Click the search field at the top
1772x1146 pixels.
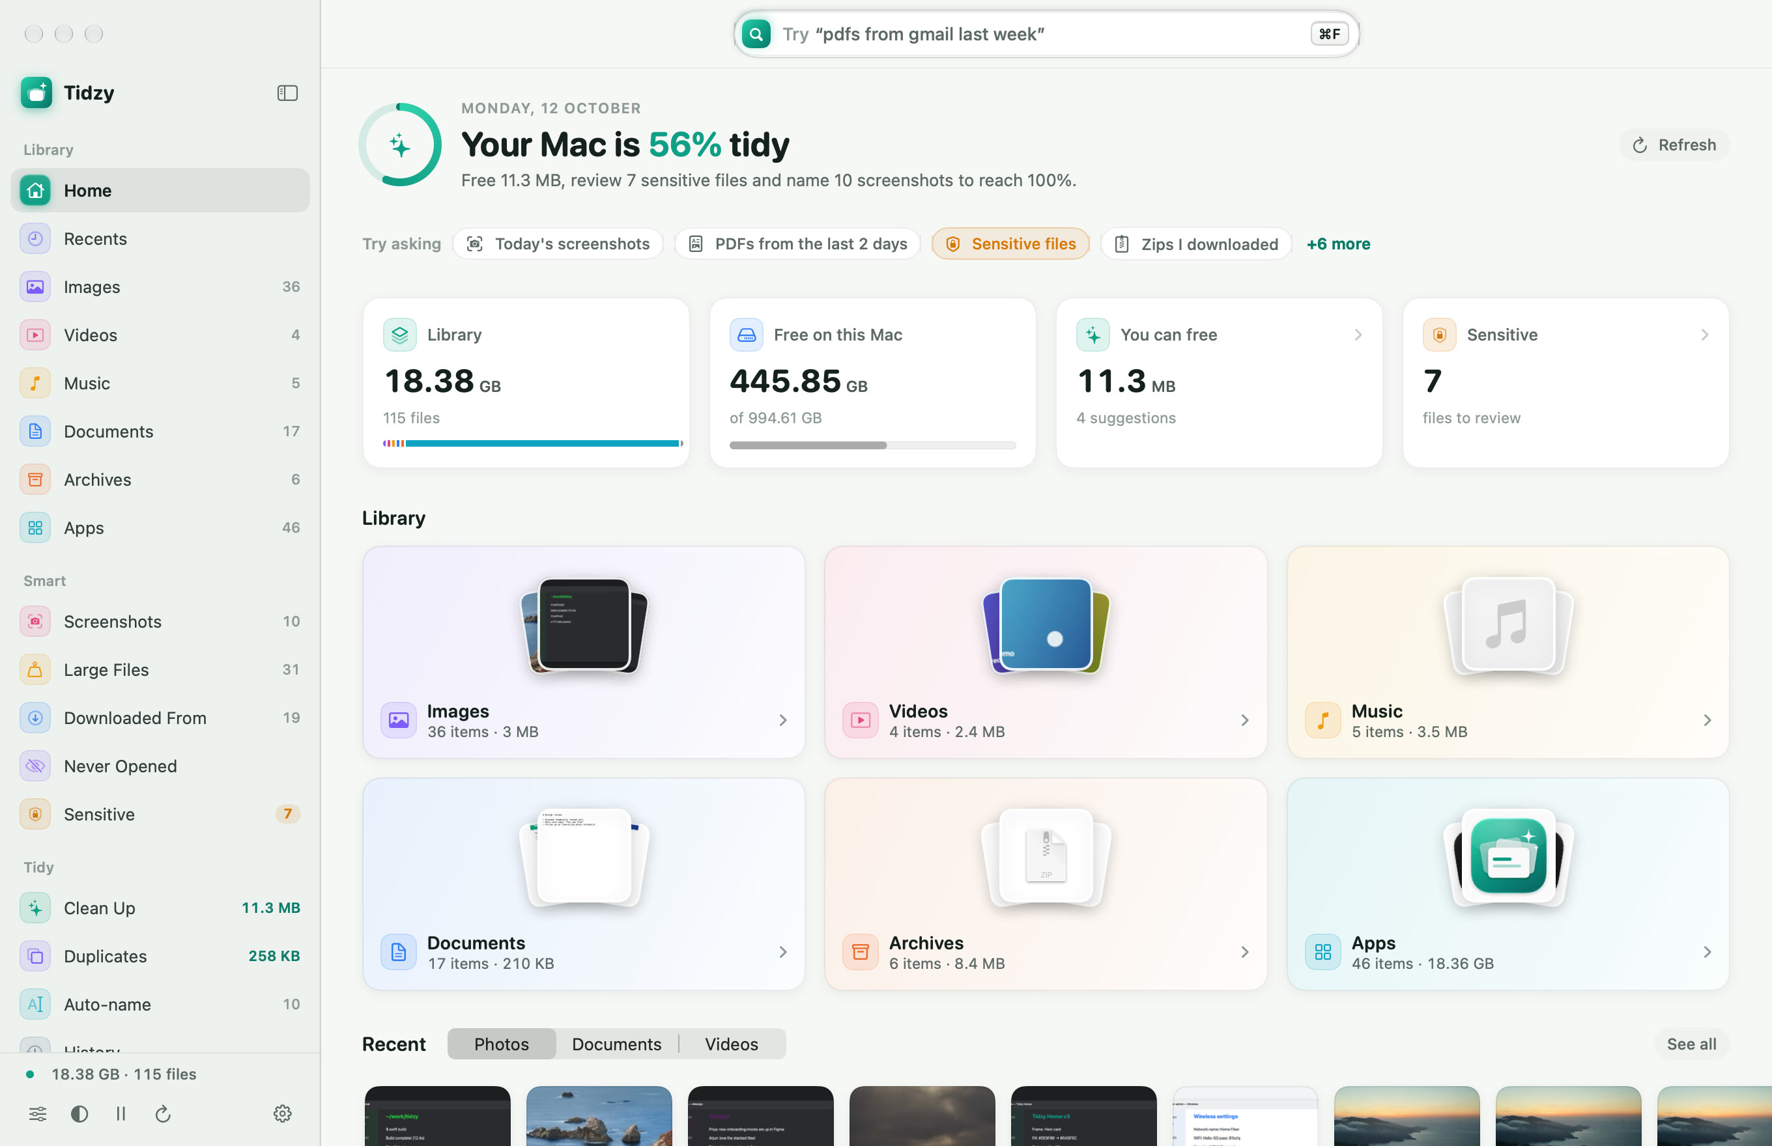pos(1046,35)
